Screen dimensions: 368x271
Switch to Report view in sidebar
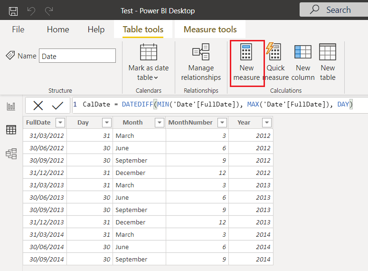11,106
